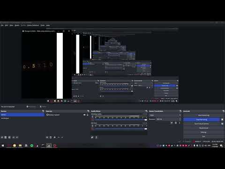Delete the selected source via trash icon

(51, 137)
